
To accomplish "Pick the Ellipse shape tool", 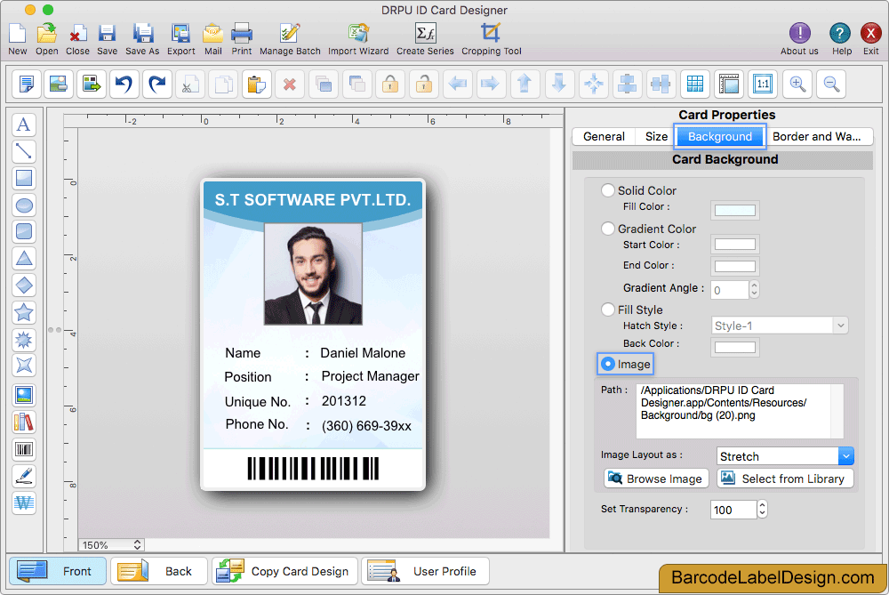I will click(x=24, y=205).
